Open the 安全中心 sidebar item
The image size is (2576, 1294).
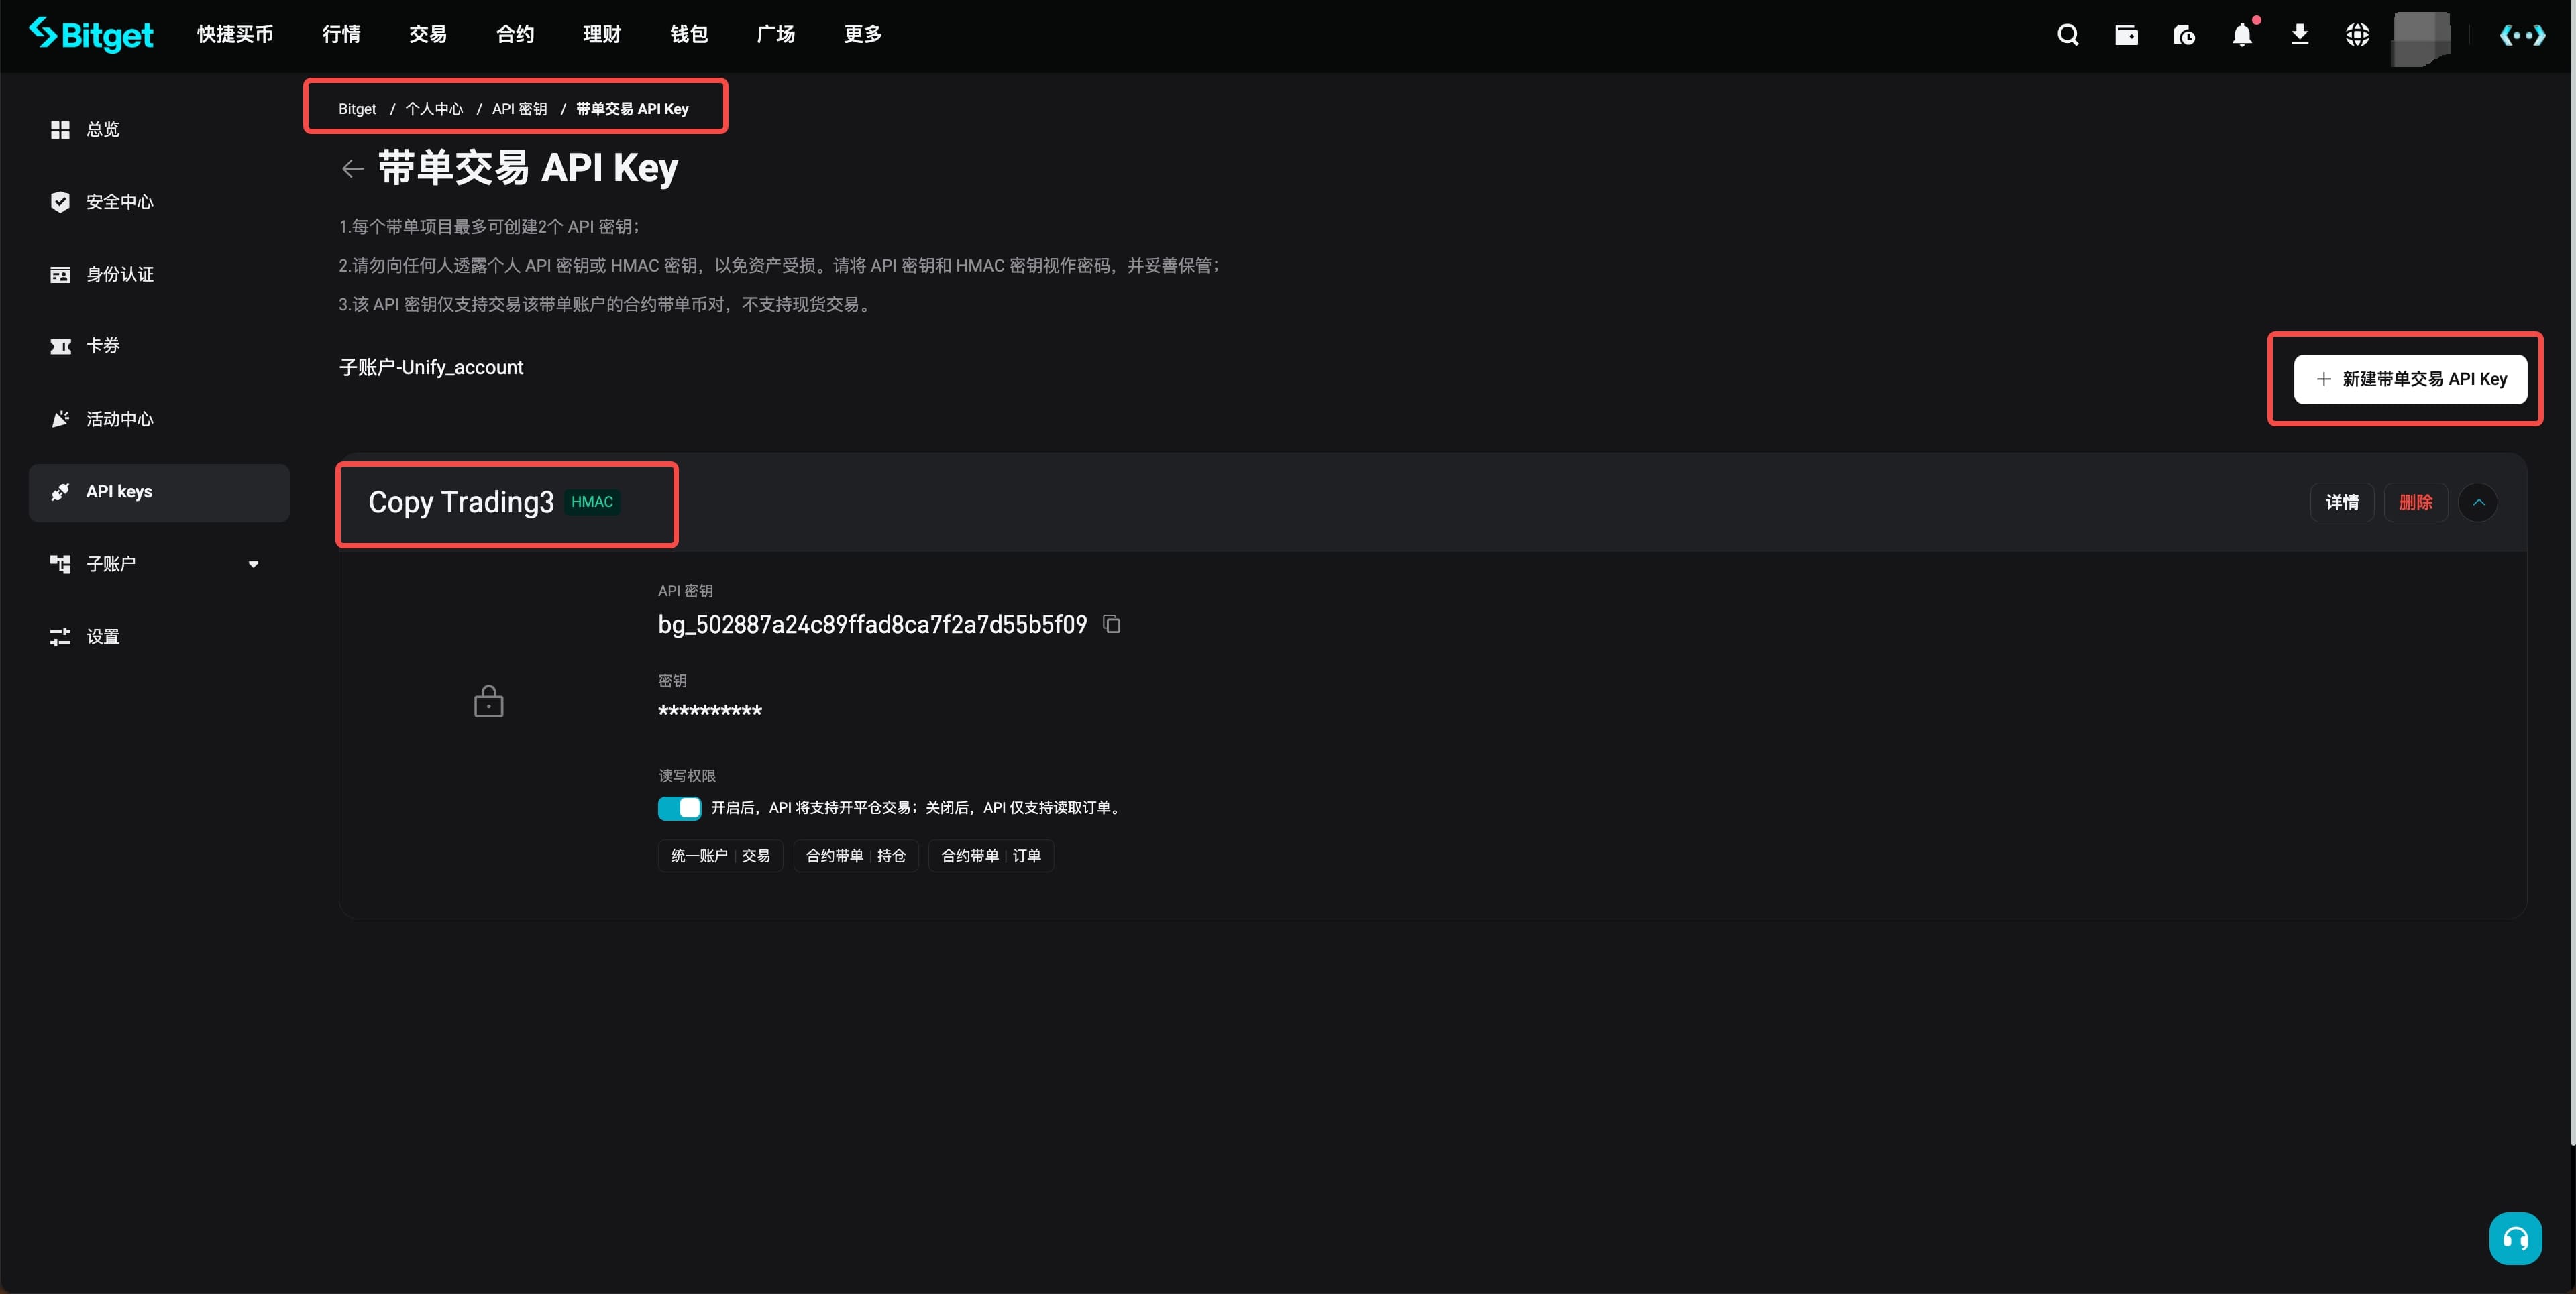coord(119,202)
